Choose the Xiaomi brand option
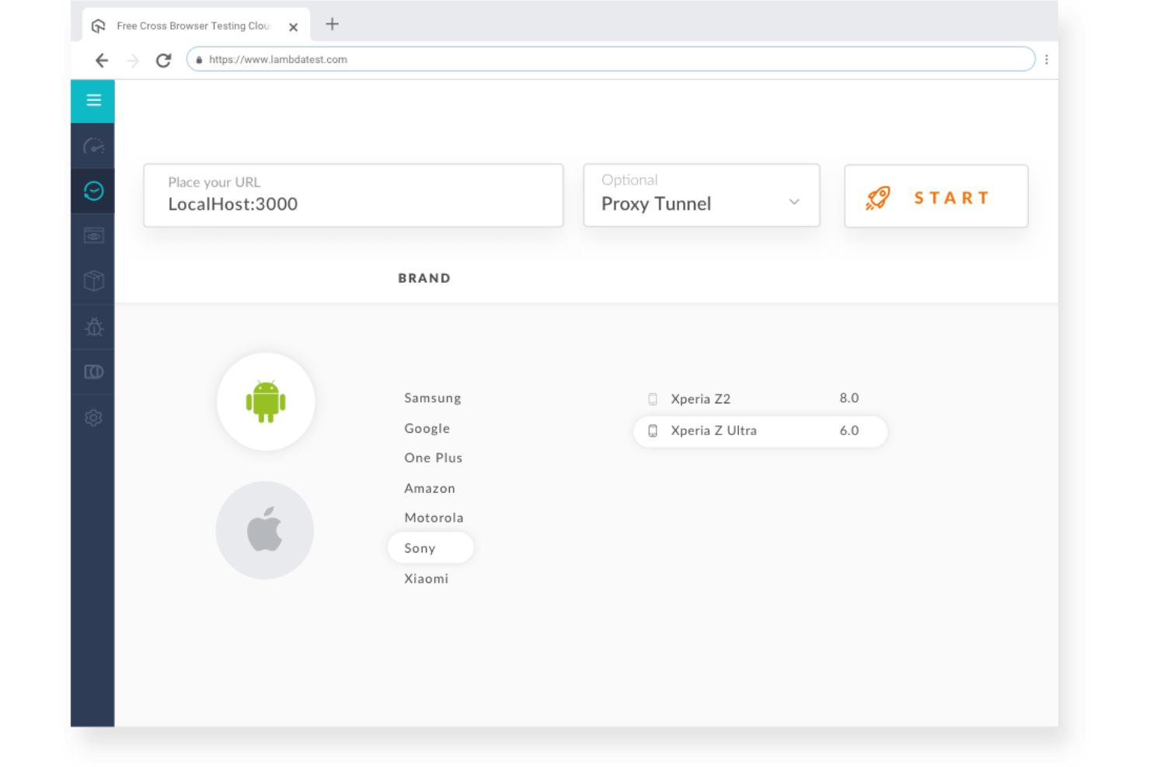 [426, 578]
